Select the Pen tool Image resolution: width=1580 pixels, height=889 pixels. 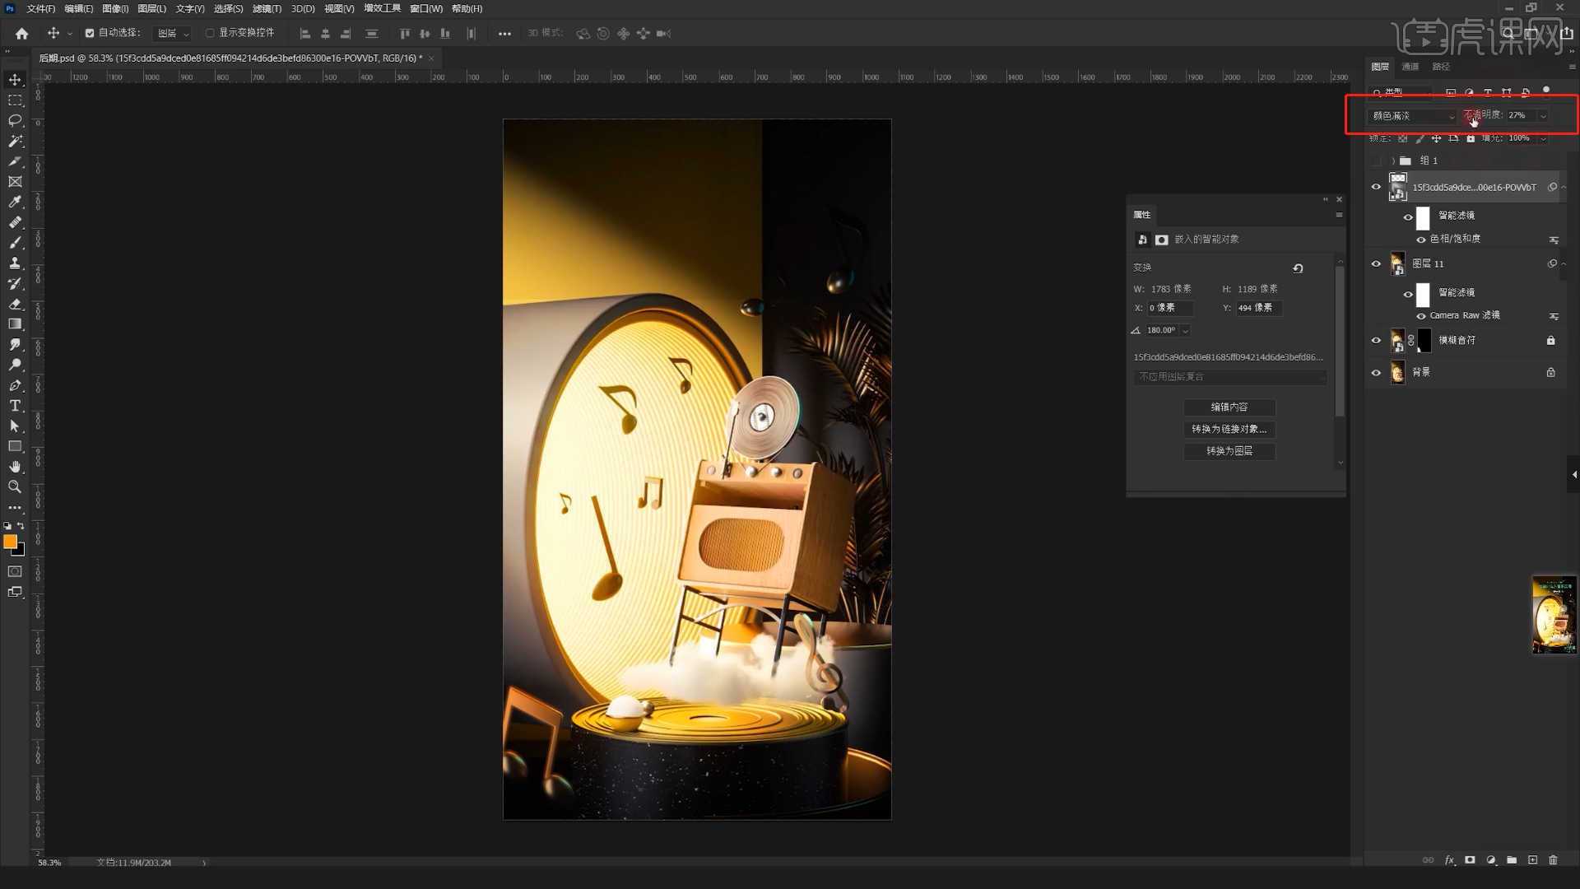[x=15, y=385]
